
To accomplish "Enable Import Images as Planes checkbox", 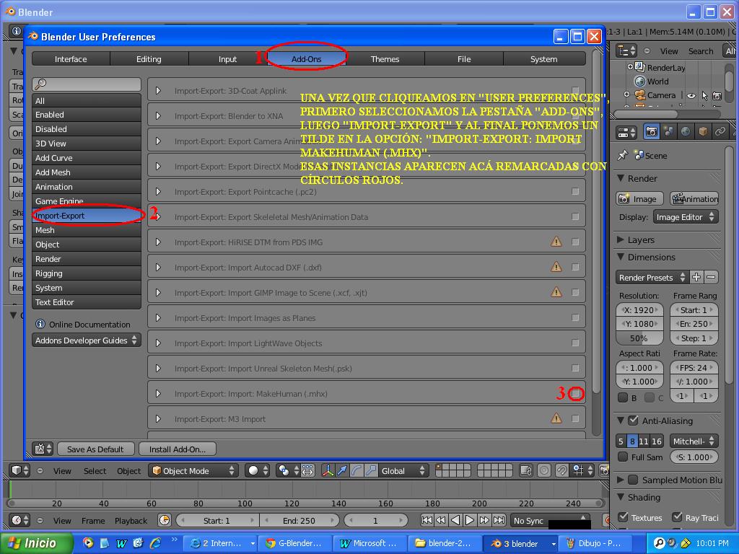I will [x=575, y=317].
